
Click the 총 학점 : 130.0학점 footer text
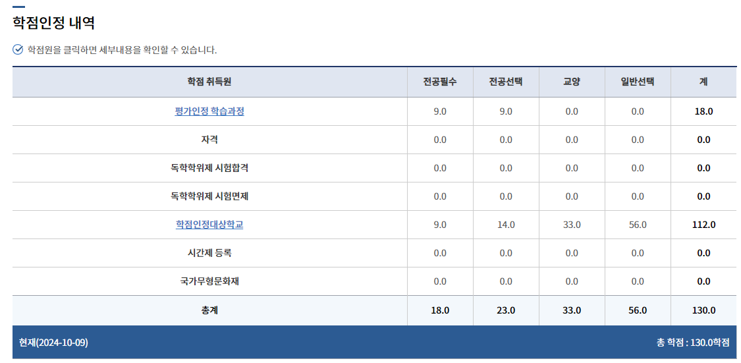[693, 343]
